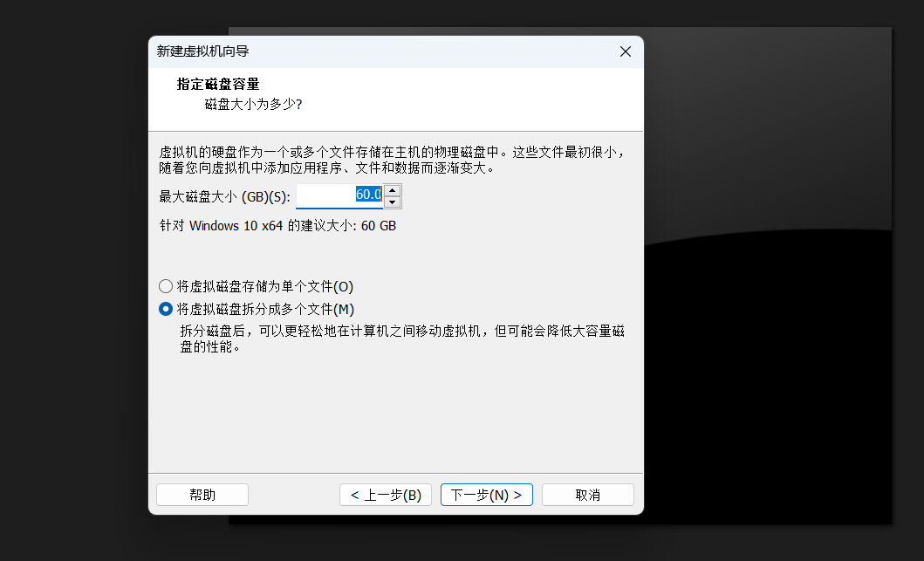Click the maximum disk size input field
Viewport: 924px width, 561px height.
339,196
